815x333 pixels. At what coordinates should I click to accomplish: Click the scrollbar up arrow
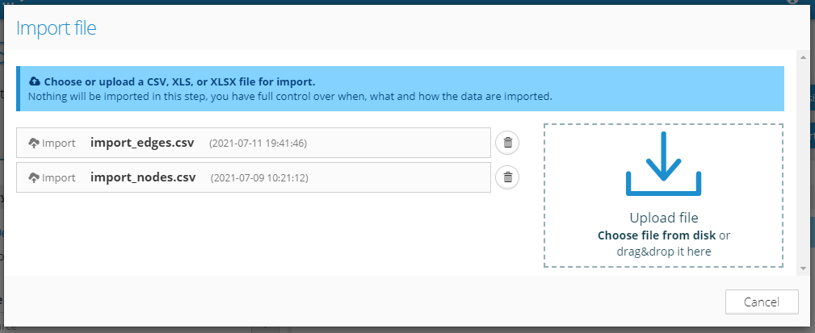pos(802,57)
